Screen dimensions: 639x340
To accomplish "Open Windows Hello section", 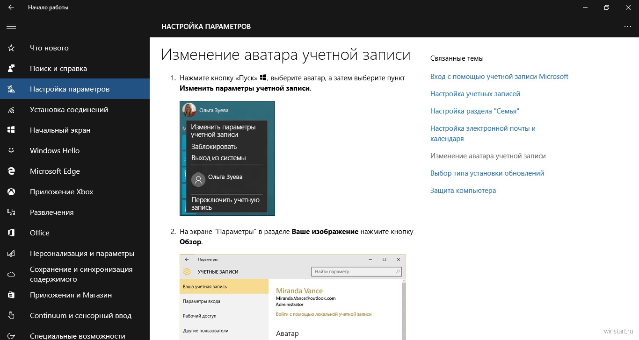I will [75, 151].
